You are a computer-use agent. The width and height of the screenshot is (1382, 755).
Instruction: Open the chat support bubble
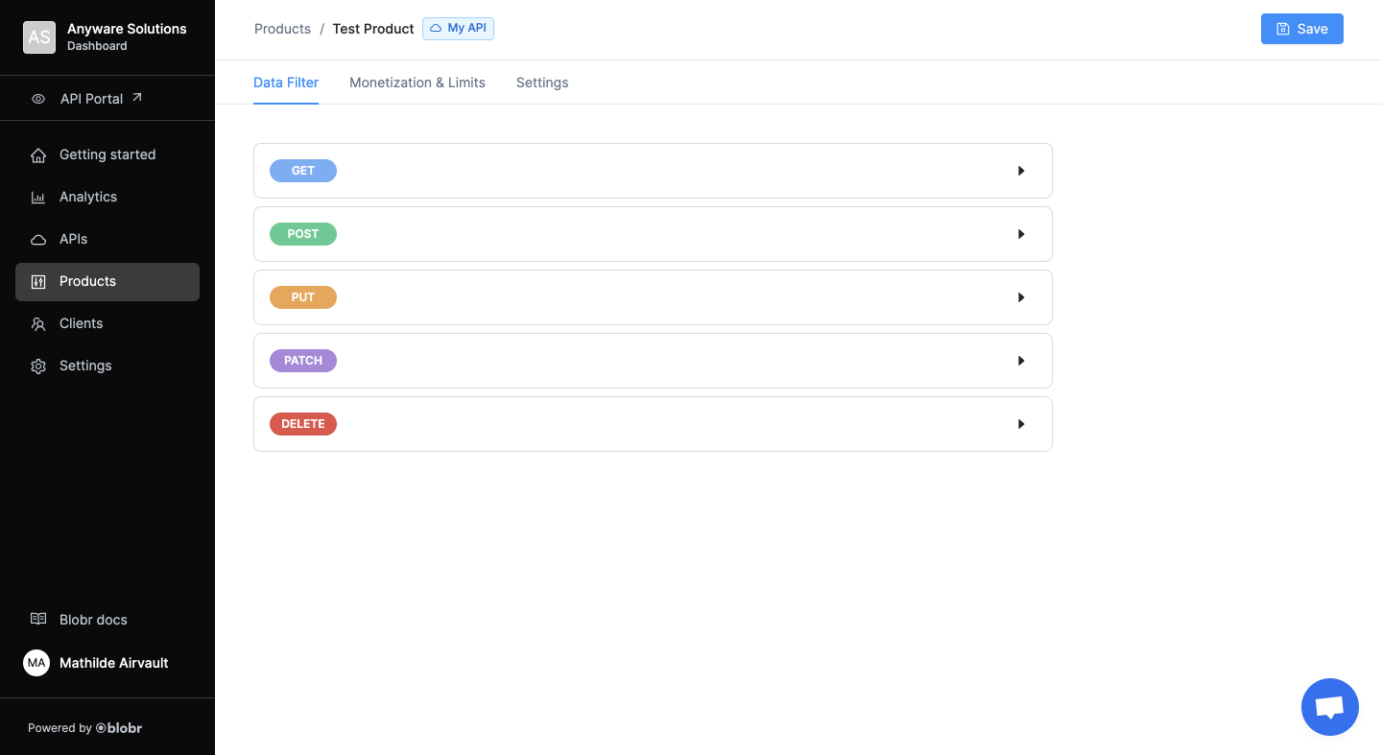tap(1329, 707)
